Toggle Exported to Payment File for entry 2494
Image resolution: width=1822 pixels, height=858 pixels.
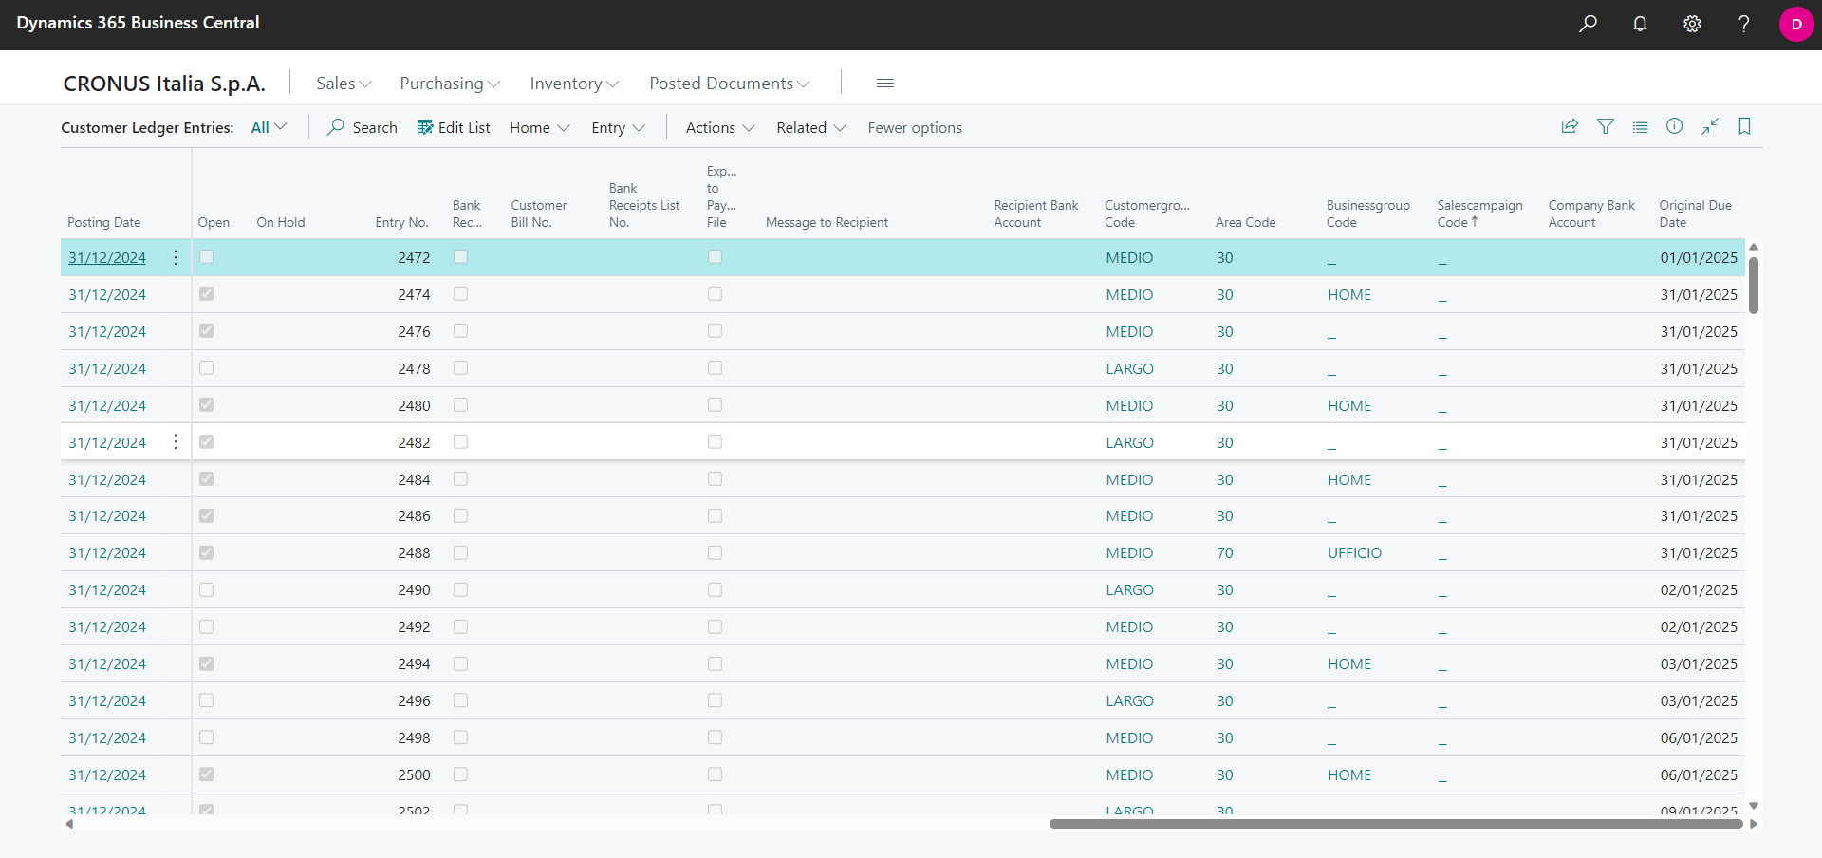pos(716,663)
